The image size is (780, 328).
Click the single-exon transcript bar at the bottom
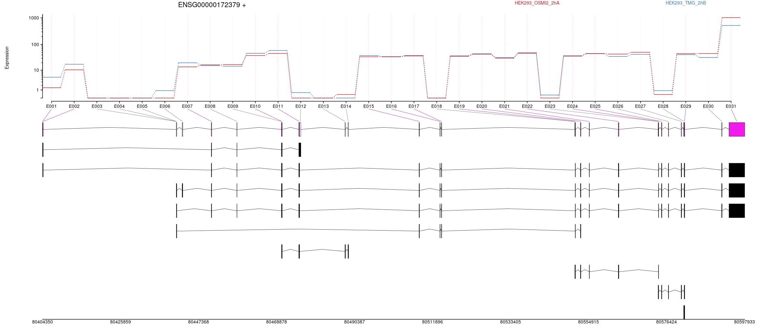[684, 312]
